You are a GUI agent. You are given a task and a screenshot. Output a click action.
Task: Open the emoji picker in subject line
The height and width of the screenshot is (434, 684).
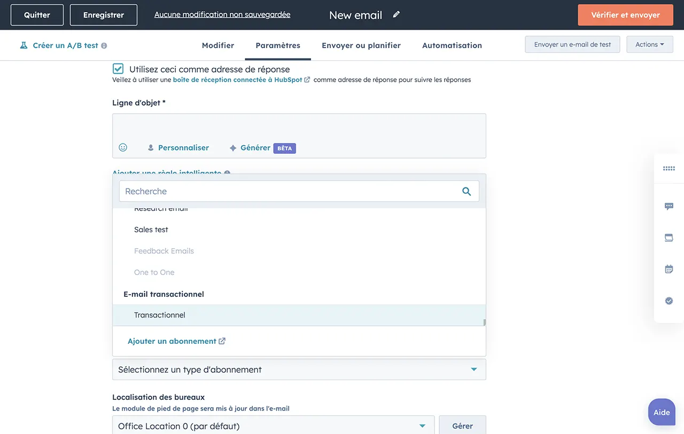point(123,147)
